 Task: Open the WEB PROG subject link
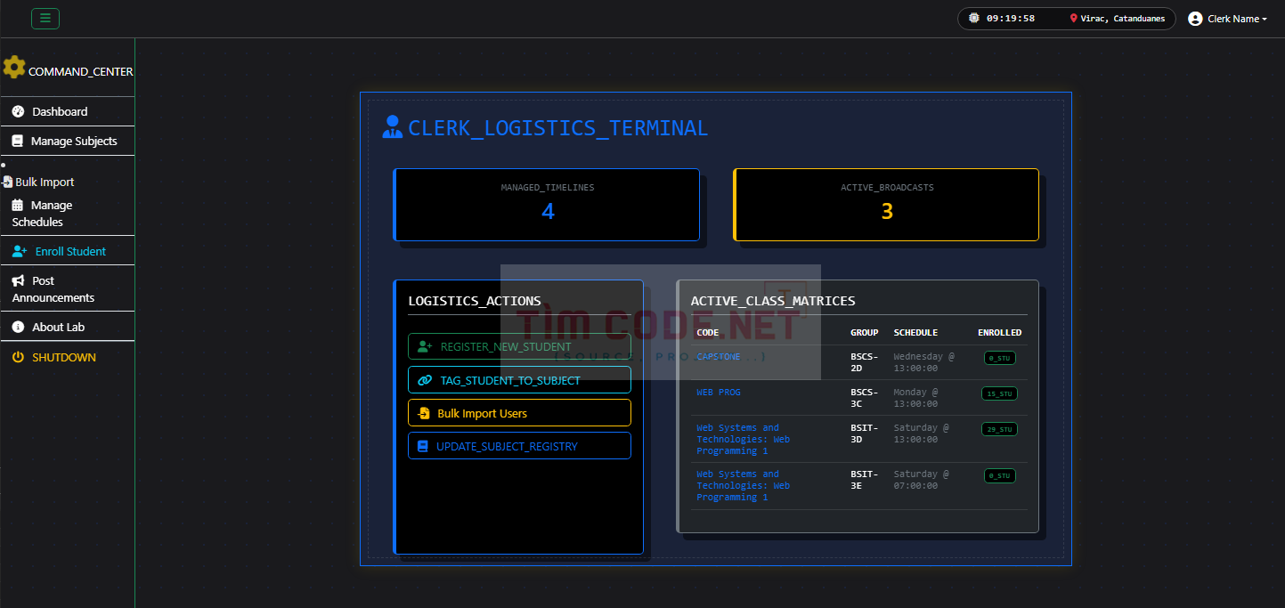(x=718, y=392)
